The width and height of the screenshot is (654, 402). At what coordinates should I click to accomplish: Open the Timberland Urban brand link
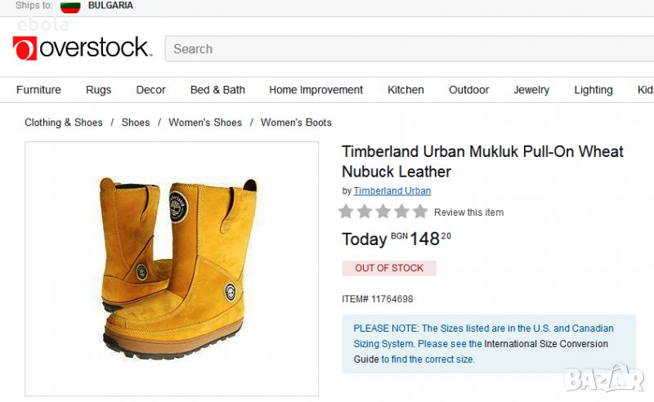pyautogui.click(x=392, y=191)
